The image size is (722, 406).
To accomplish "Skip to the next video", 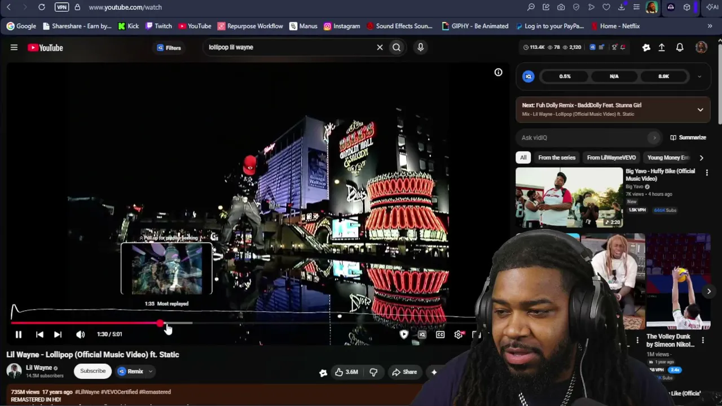I will [x=58, y=334].
